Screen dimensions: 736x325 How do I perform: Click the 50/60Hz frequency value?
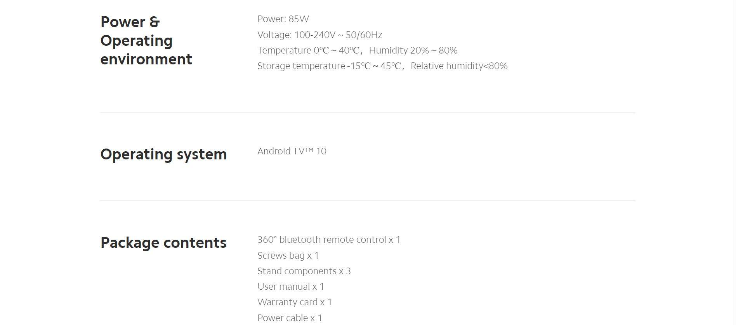tap(364, 35)
